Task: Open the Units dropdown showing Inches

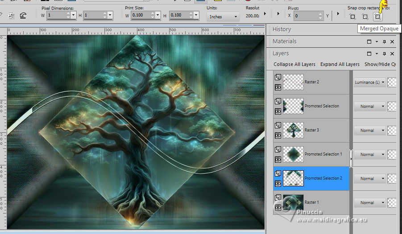Action: click(224, 16)
